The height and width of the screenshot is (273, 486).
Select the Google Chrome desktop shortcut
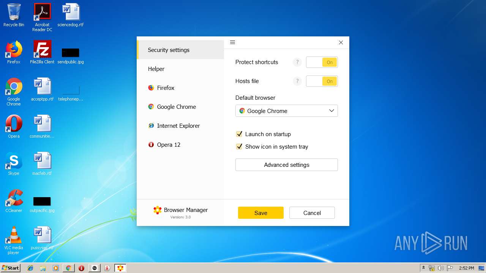coord(14,92)
